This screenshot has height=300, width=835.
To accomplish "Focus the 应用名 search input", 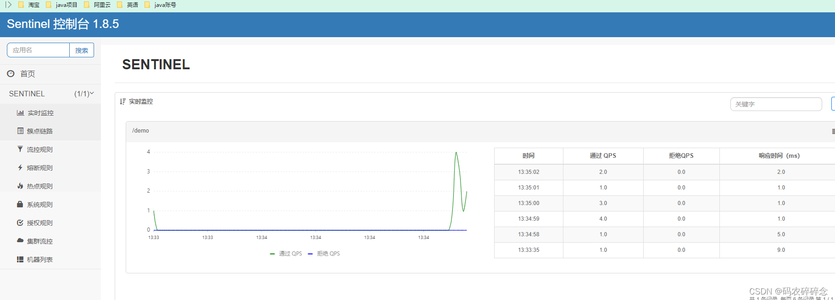I will 38,50.
